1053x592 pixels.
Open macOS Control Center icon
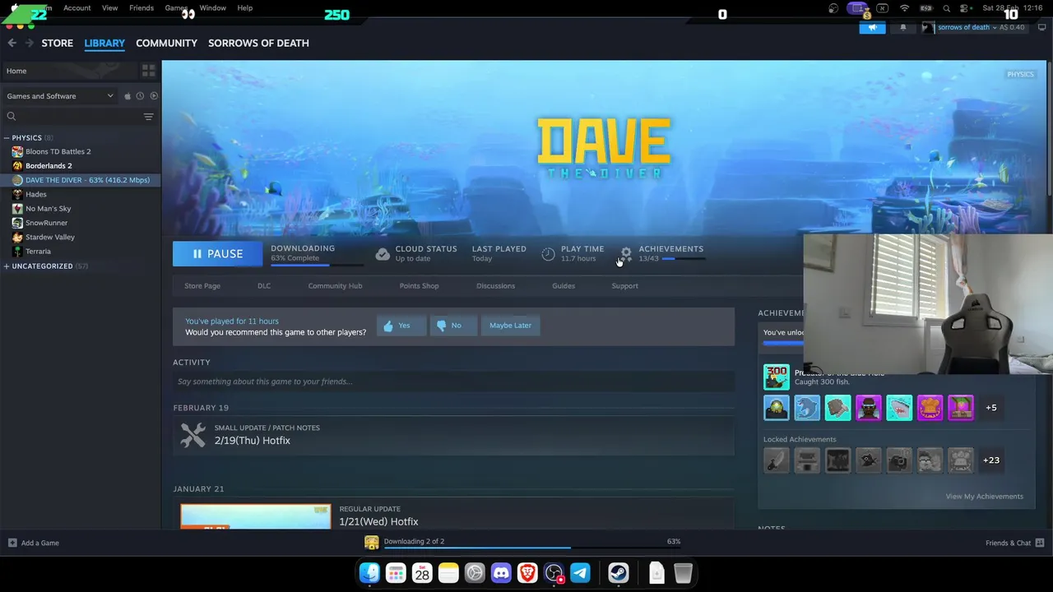coord(963,8)
